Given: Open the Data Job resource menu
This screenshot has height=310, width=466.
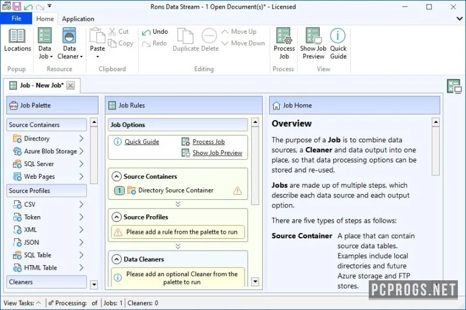Looking at the screenshot, I should tap(45, 44).
